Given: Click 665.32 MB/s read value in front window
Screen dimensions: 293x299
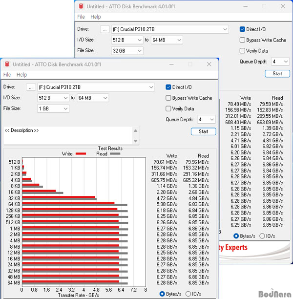Looking at the screenshot, I should click(196, 180).
